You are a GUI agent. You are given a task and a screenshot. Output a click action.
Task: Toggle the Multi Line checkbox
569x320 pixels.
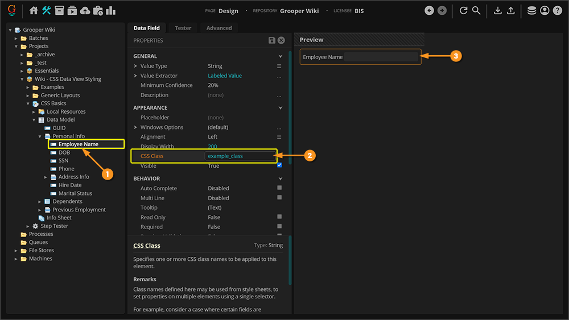pyautogui.click(x=279, y=198)
